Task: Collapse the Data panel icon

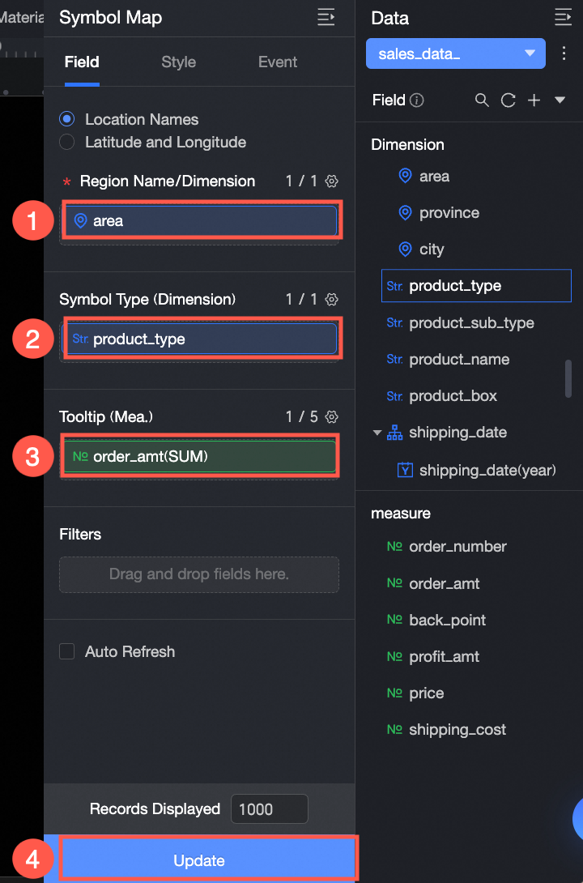Action: coord(563,18)
